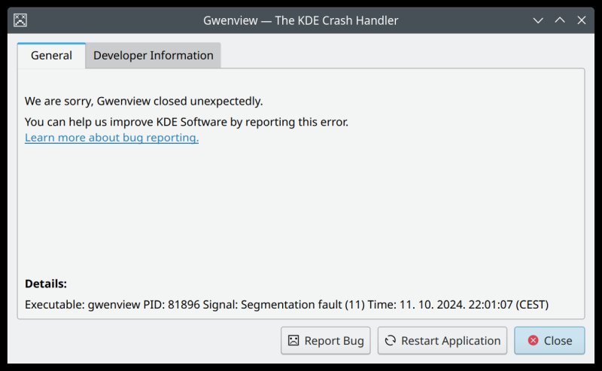
Task: Open the Learn more about bug reporting link
Action: (111, 138)
